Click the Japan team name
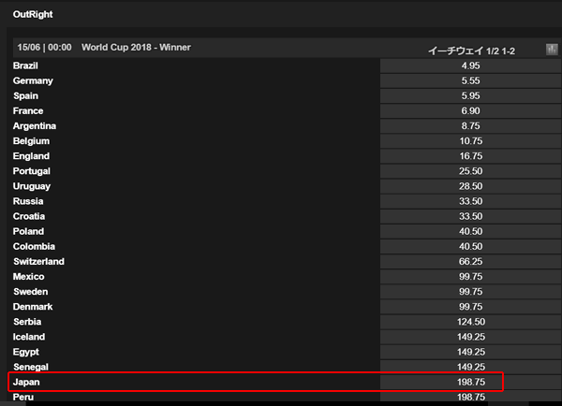This screenshot has height=406, width=562. (x=26, y=382)
